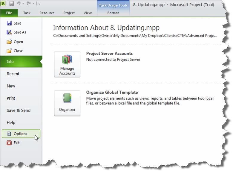Click the red Exit X icon

[x=9, y=143]
